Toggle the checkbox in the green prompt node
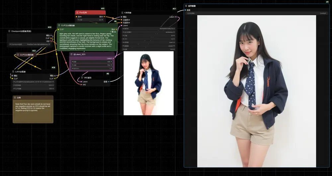332x176 pixels. click(113, 32)
